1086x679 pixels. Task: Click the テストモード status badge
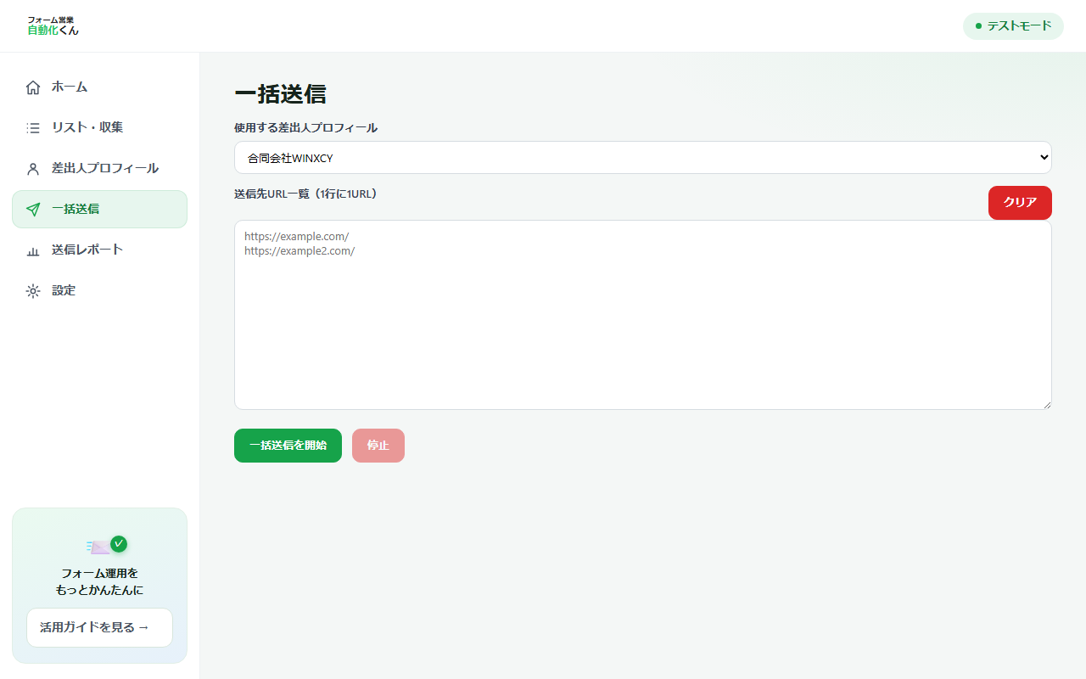coord(1013,26)
